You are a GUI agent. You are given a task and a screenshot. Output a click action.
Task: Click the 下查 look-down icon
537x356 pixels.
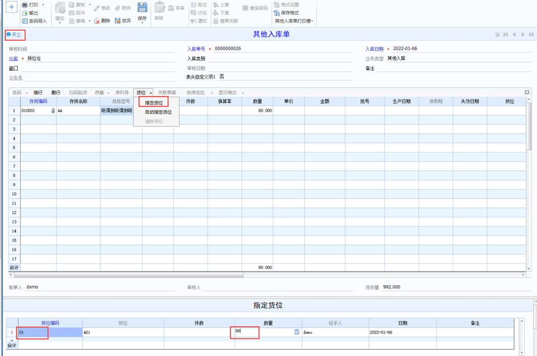(216, 13)
